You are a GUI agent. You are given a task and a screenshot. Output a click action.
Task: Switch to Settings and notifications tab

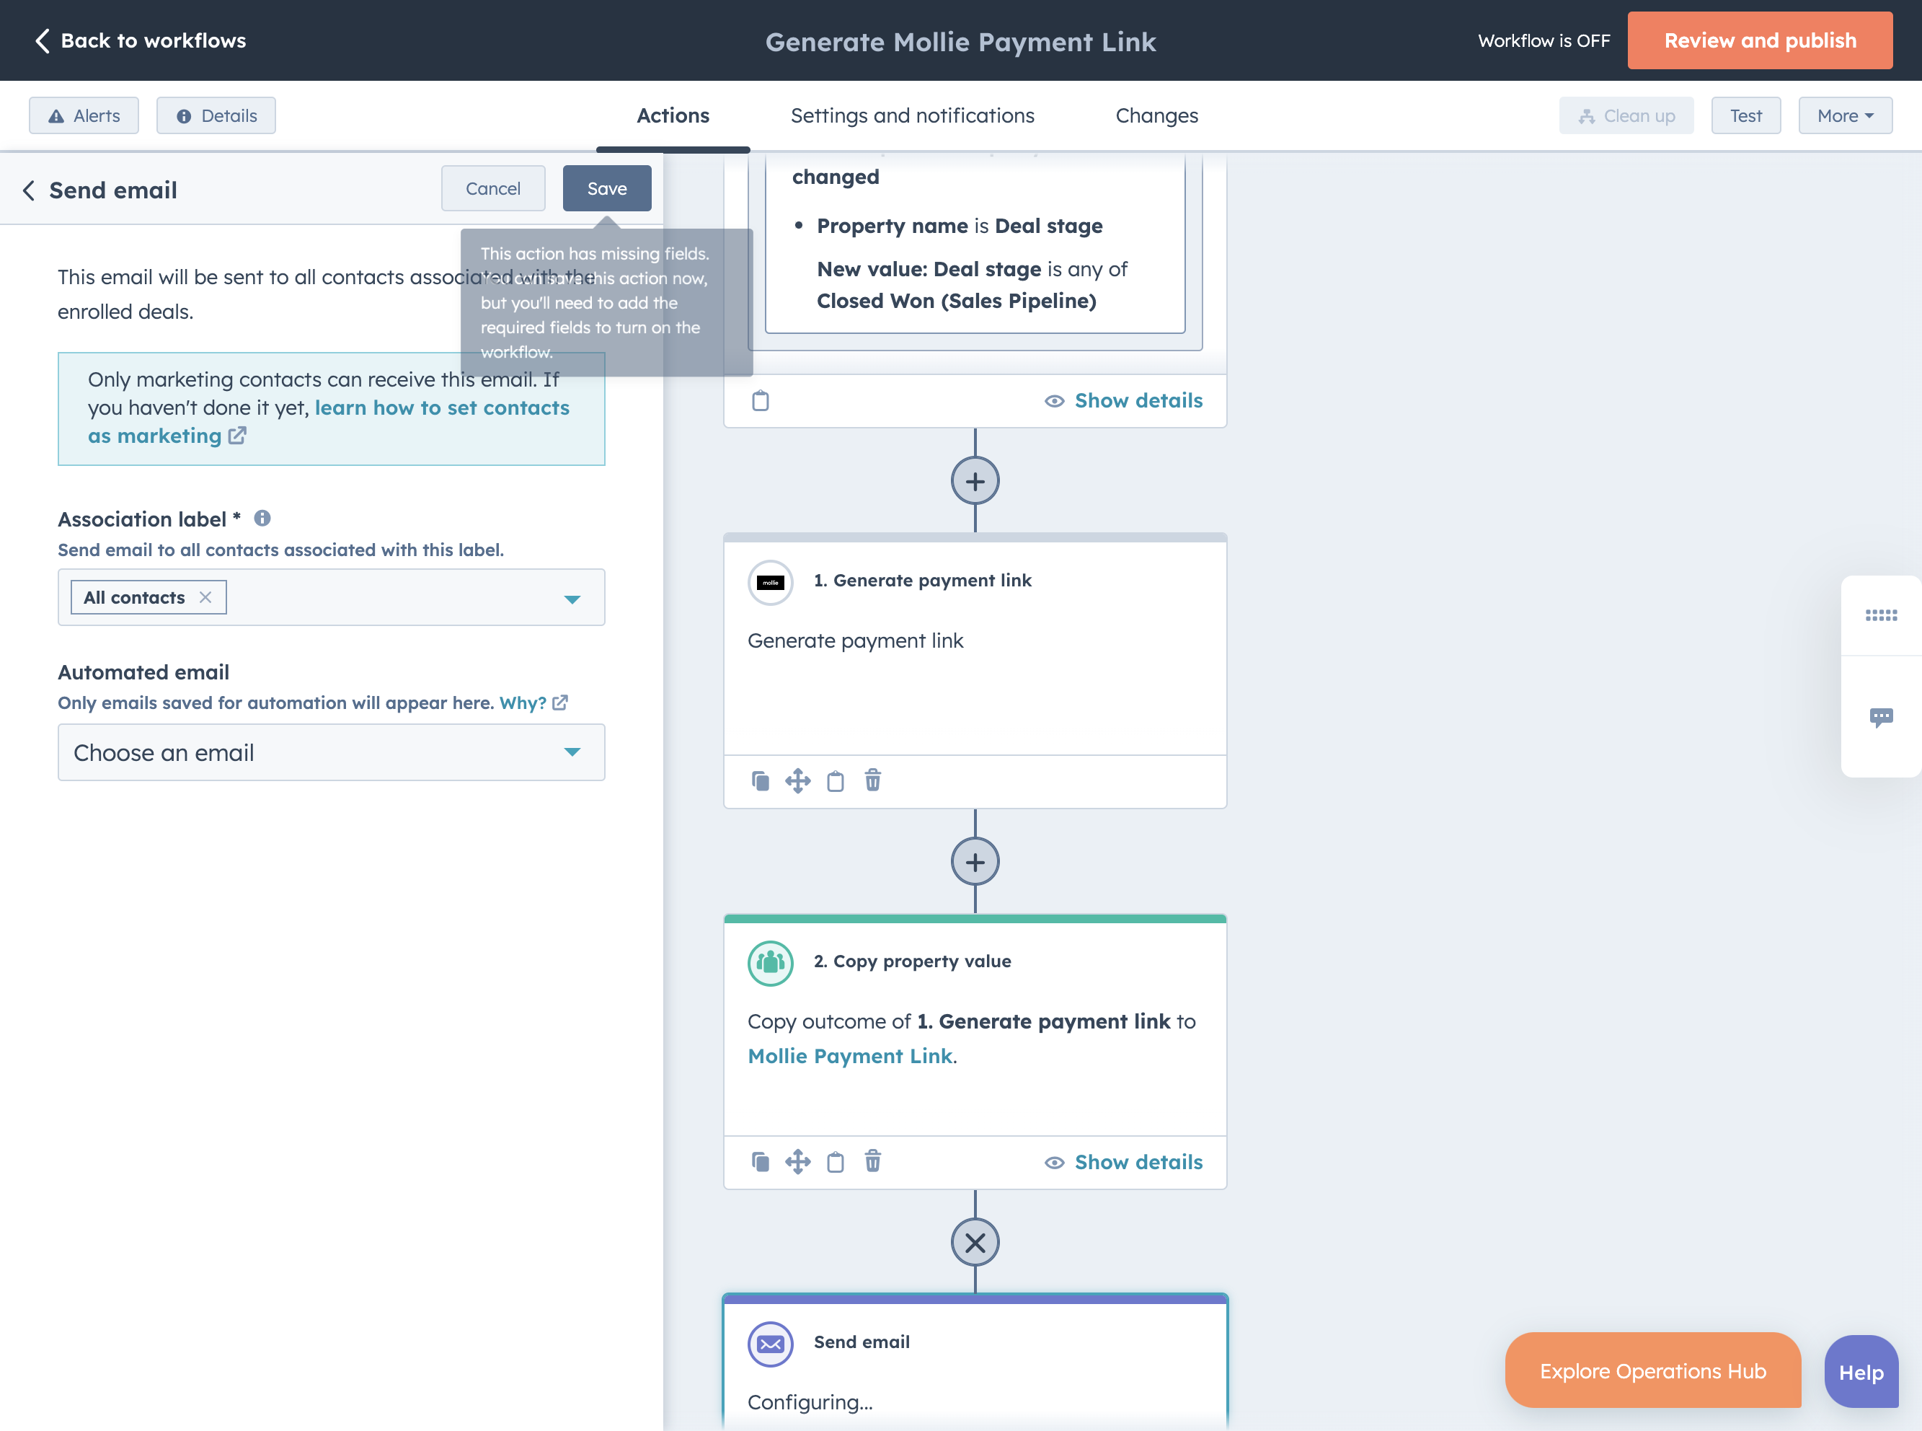[913, 115]
